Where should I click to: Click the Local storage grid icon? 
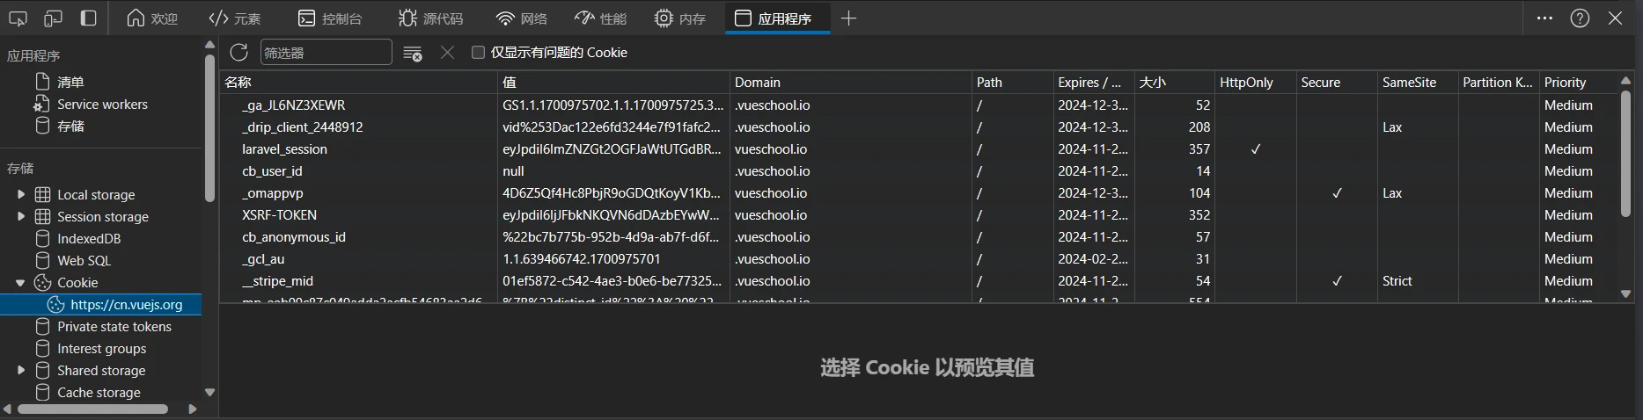point(42,194)
